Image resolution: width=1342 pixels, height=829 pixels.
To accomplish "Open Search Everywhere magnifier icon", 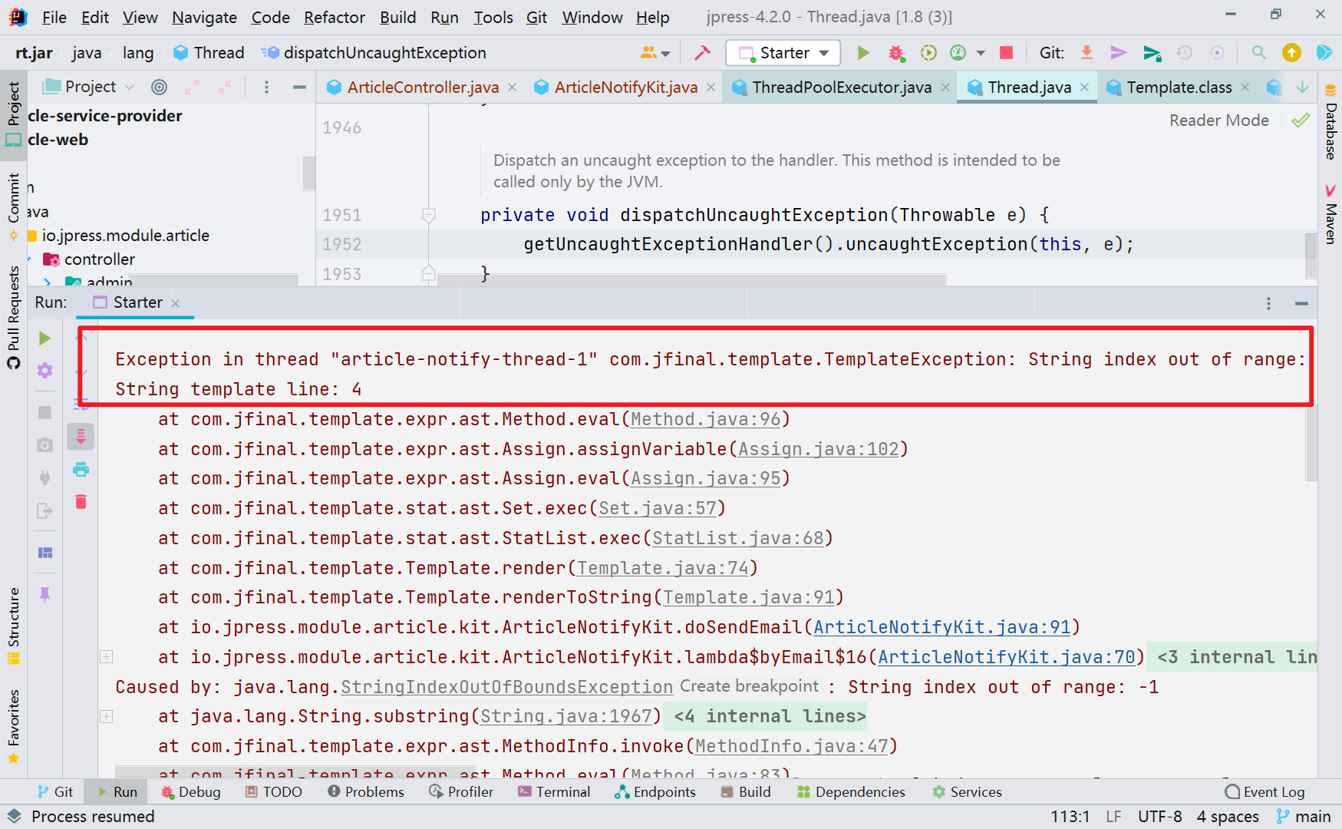I will (1258, 53).
